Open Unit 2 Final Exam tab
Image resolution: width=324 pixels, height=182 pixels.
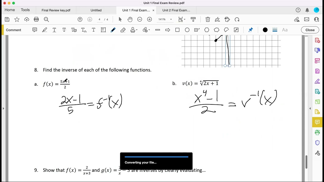click(x=176, y=10)
